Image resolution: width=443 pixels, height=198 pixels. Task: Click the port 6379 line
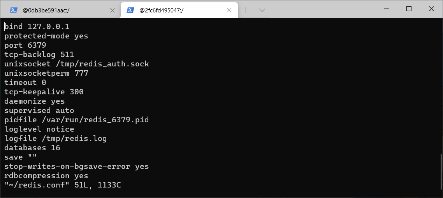pos(25,45)
